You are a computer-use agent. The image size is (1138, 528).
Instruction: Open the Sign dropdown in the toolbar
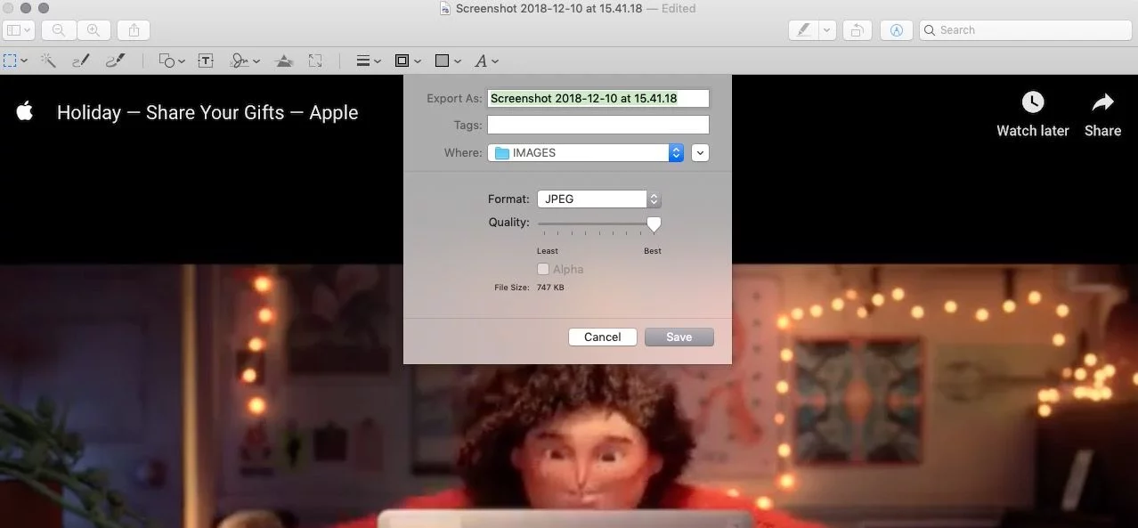[x=240, y=61]
